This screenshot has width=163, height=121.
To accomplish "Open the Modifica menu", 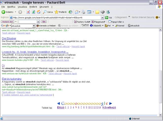I will point(11,7).
